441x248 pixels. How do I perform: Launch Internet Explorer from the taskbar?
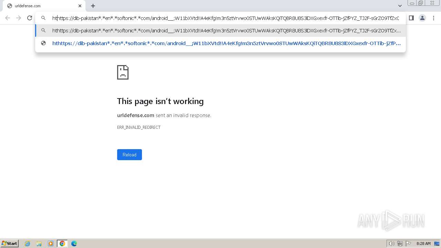tap(28, 244)
